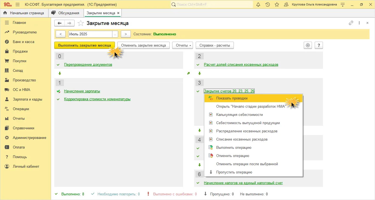Click the user profile icon beside Круглова

286,4
